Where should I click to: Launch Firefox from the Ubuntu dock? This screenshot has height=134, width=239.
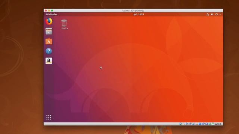(49, 22)
